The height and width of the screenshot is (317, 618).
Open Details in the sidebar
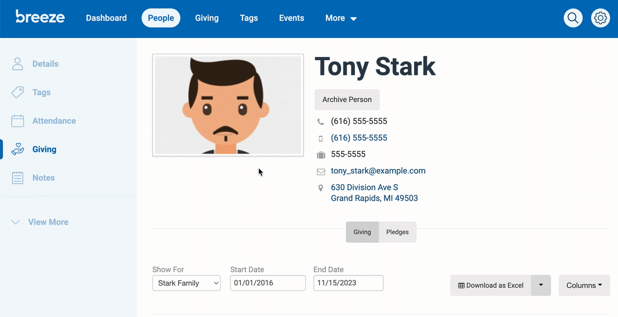pyautogui.click(x=45, y=64)
